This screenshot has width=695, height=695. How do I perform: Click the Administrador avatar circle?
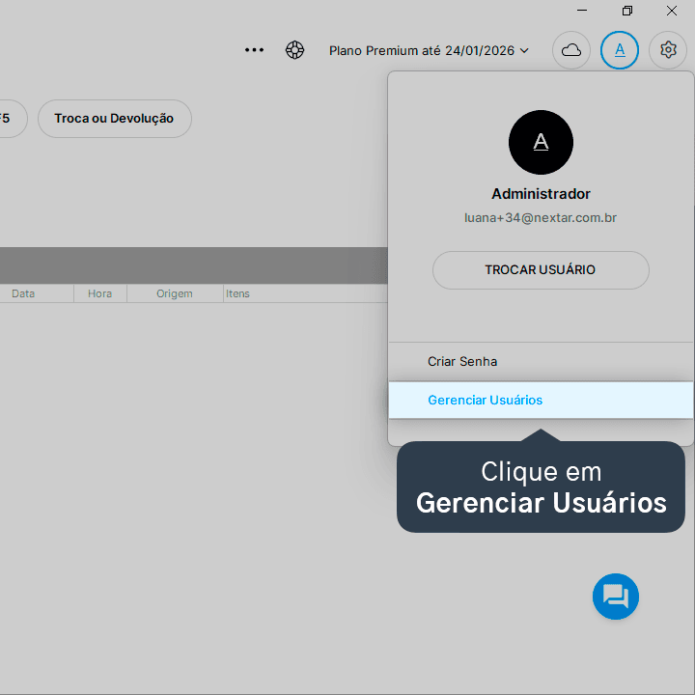541,142
